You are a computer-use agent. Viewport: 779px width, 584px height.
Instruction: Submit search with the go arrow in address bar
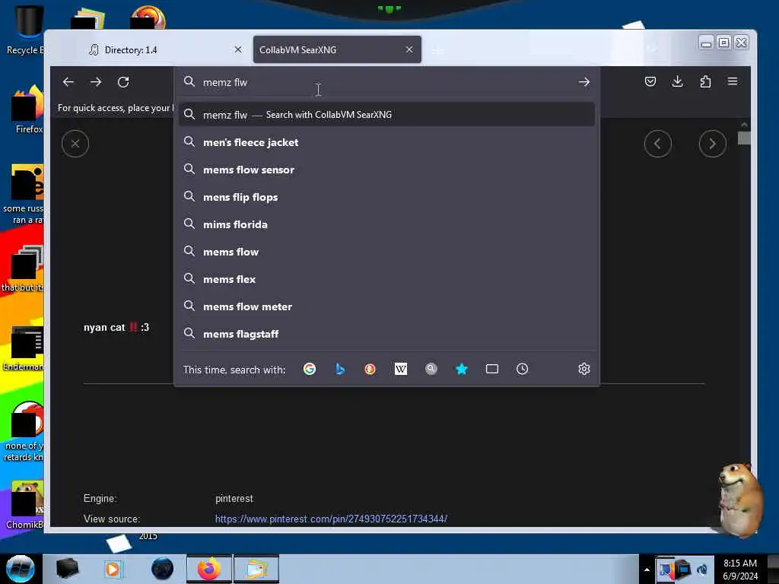pyautogui.click(x=583, y=82)
